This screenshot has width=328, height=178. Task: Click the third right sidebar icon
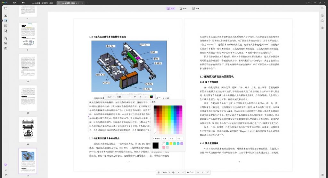click(323, 28)
